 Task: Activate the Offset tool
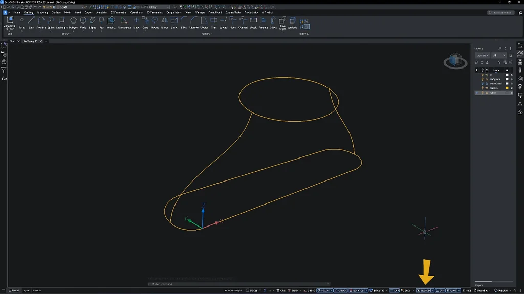(273, 22)
